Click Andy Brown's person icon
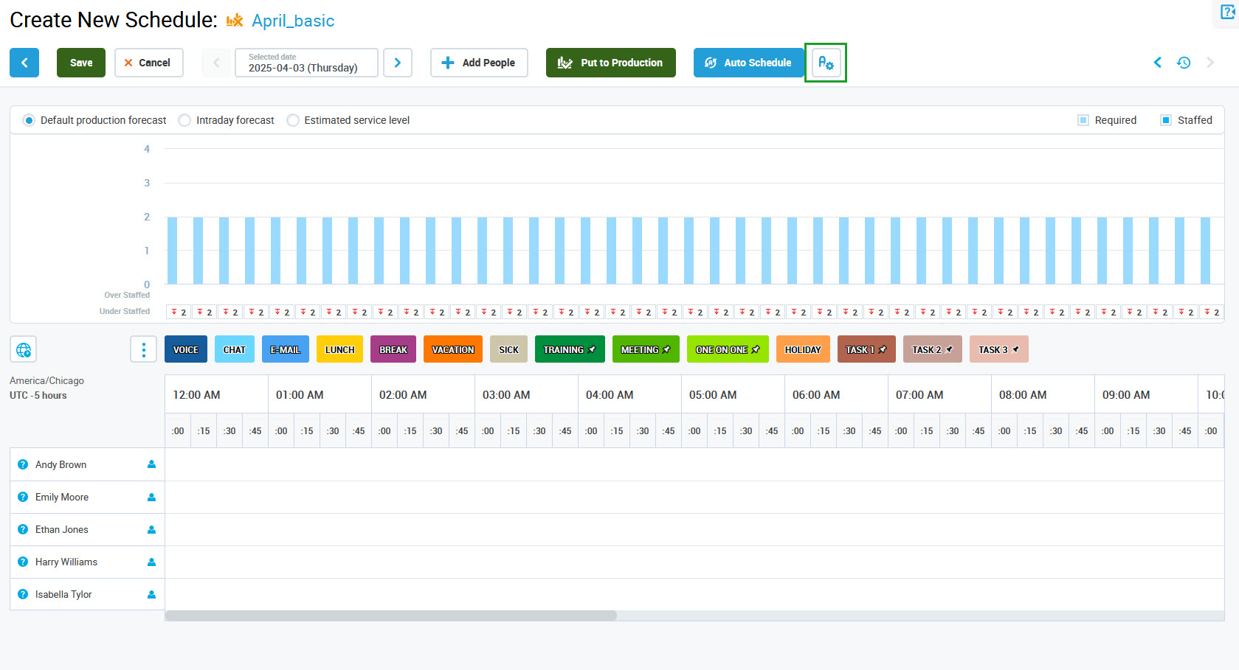 coord(151,464)
